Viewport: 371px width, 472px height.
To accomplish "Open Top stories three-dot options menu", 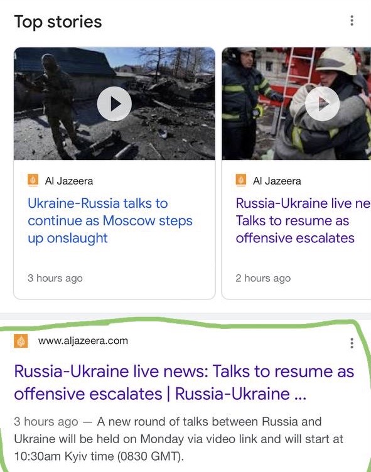I will (352, 21).
